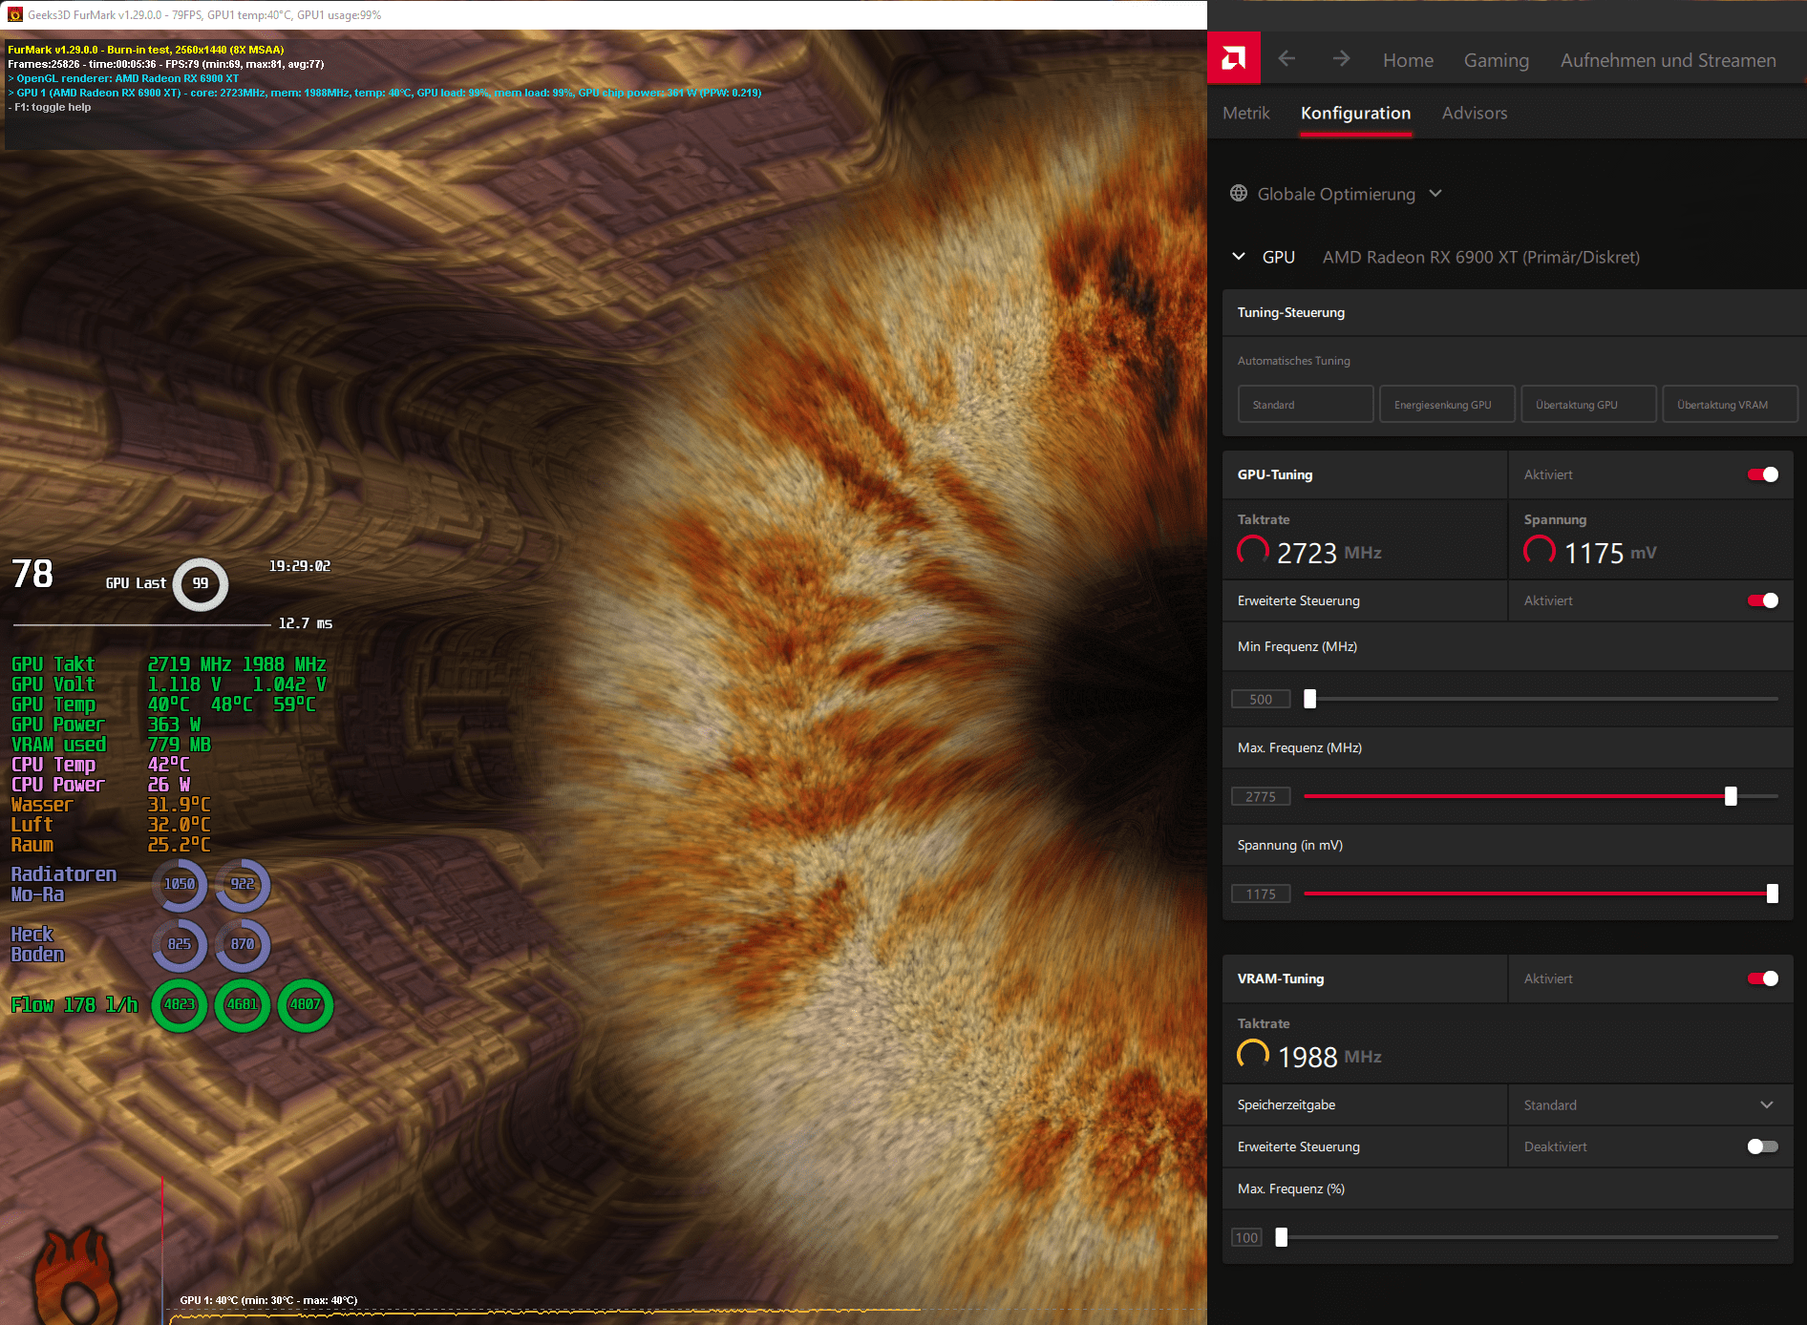Viewport: 1807px width, 1325px height.
Task: Click the Max. Frequenz (MHz) slider handle
Action: pos(1730,796)
